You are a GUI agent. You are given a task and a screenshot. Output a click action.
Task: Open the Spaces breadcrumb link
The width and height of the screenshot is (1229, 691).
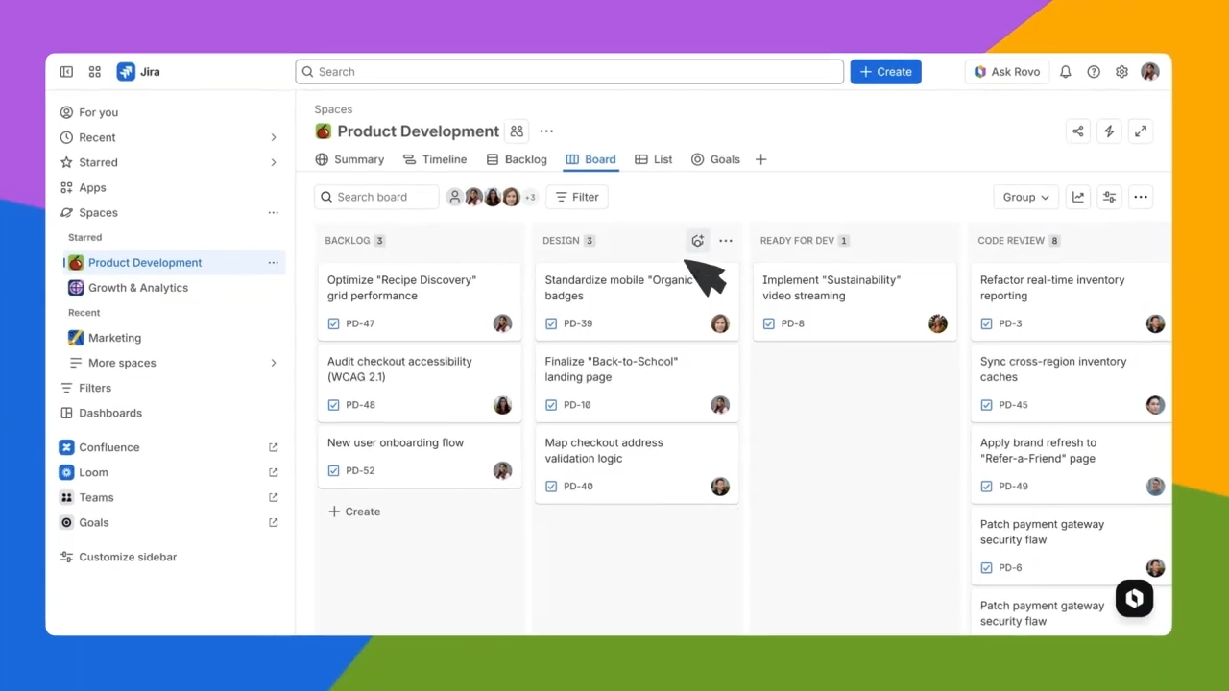coord(333,109)
